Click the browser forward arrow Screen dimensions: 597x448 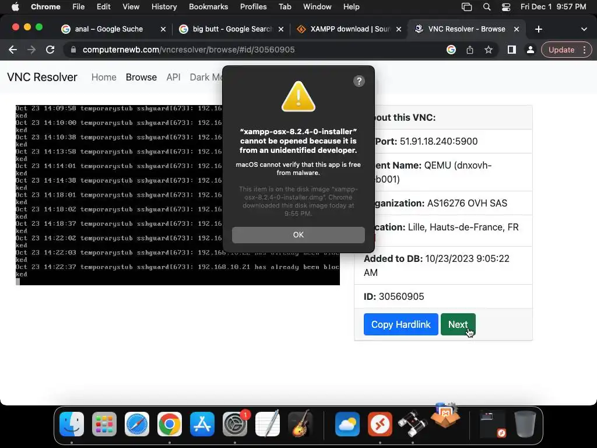click(31, 50)
